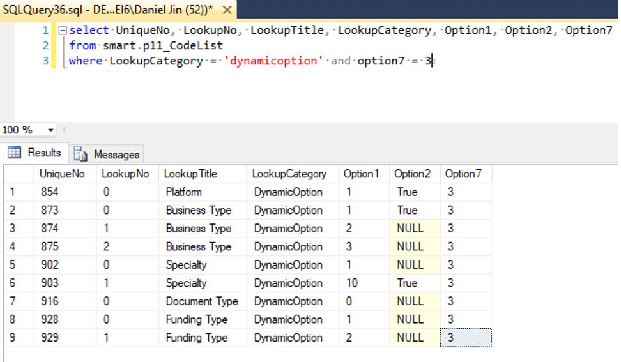Screen dimensions: 621x362
Task: Click Specialty cell in row 903
Action: pos(203,283)
